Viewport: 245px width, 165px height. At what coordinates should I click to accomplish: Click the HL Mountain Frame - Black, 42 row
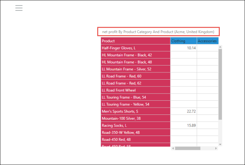tap(135, 55)
